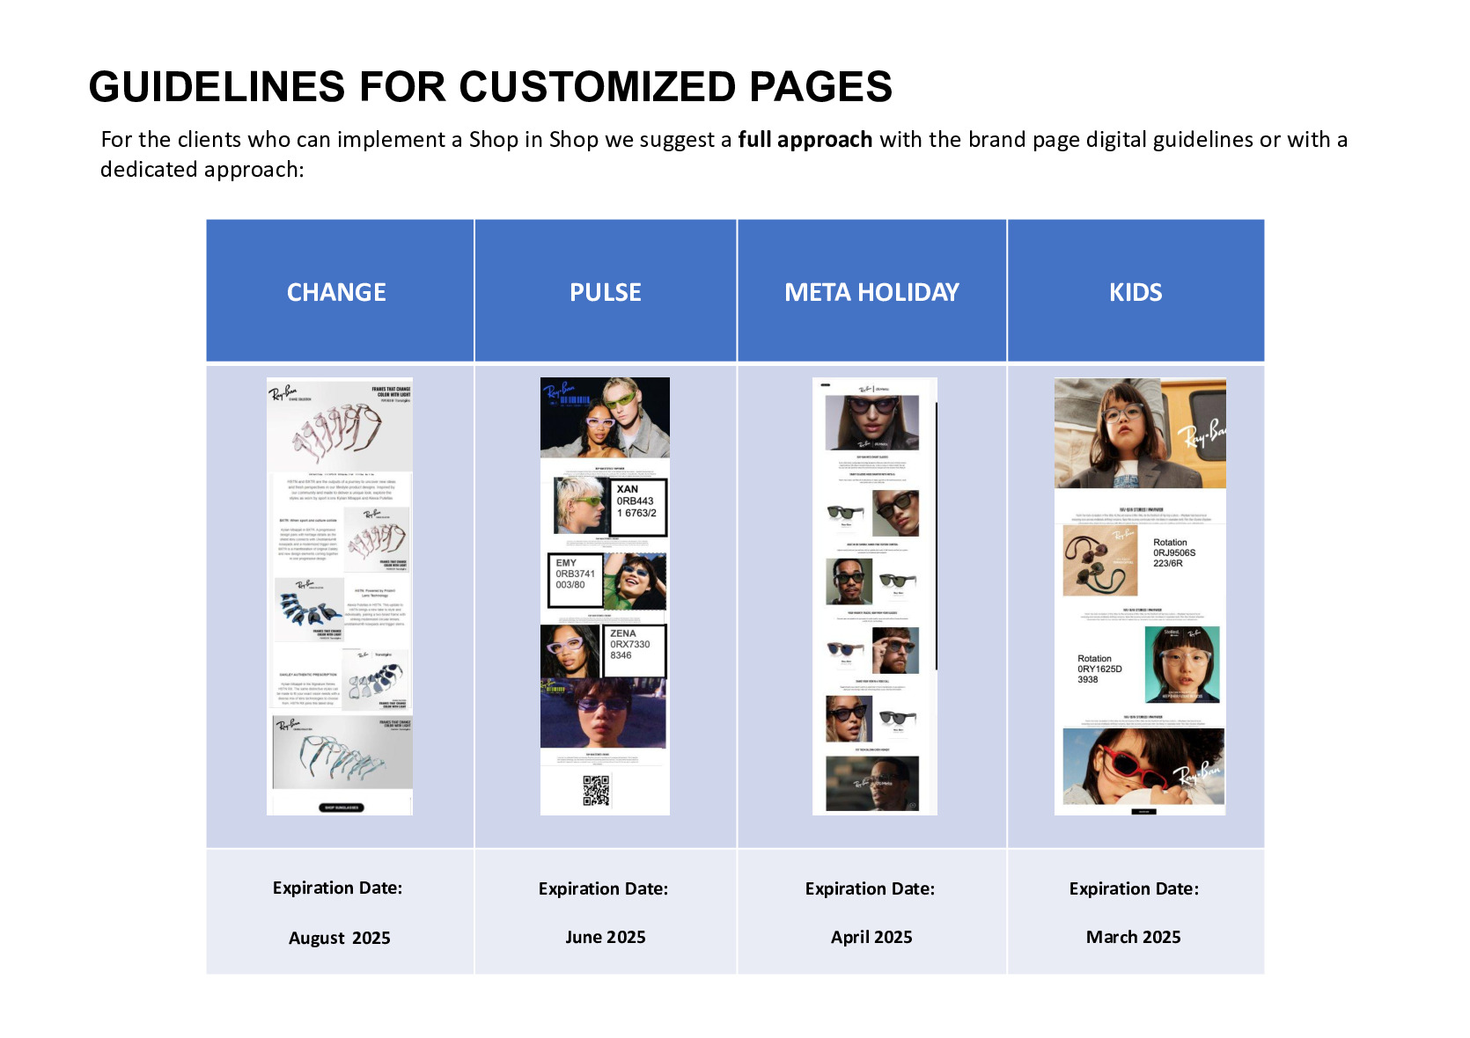Select the META HOLIDAY column header

872,291
